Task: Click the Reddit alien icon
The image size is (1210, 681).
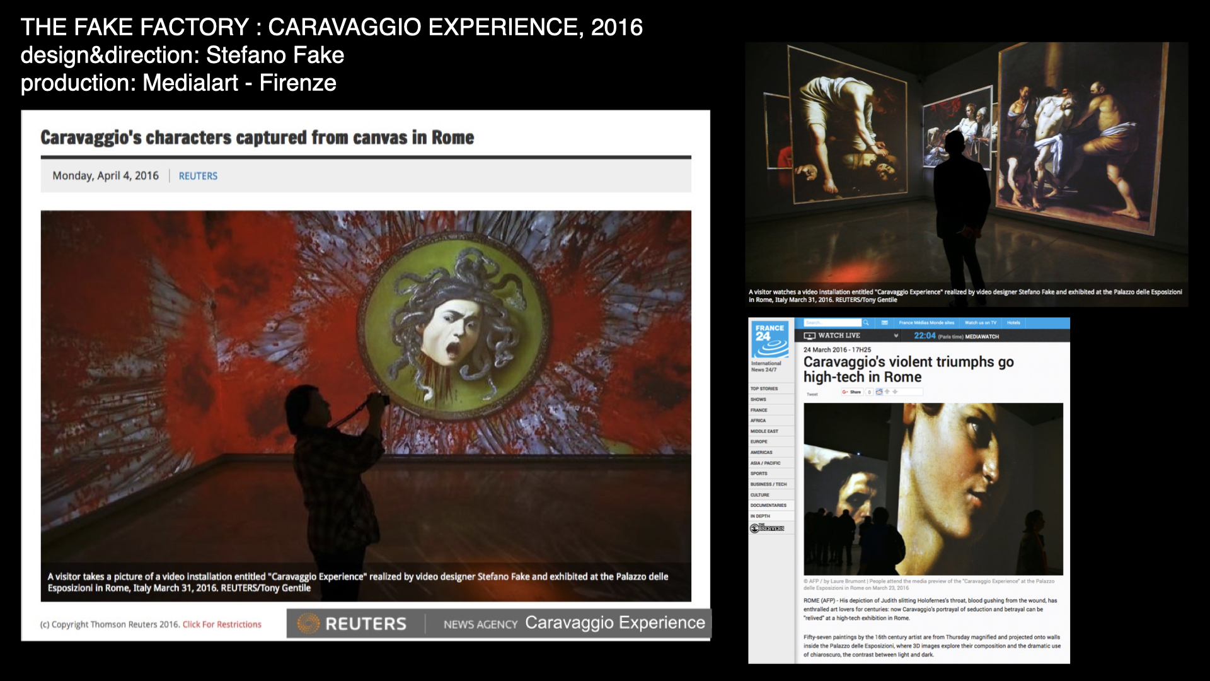Action: click(879, 392)
